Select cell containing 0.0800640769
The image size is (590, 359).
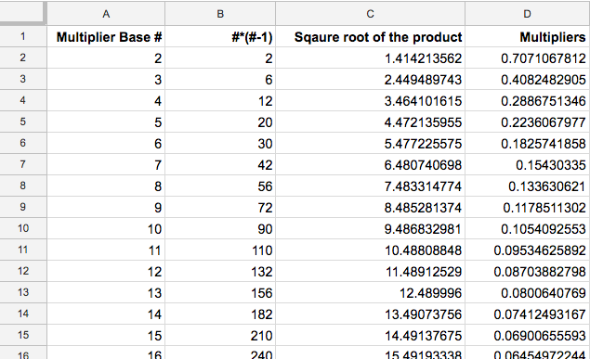pyautogui.click(x=528, y=292)
